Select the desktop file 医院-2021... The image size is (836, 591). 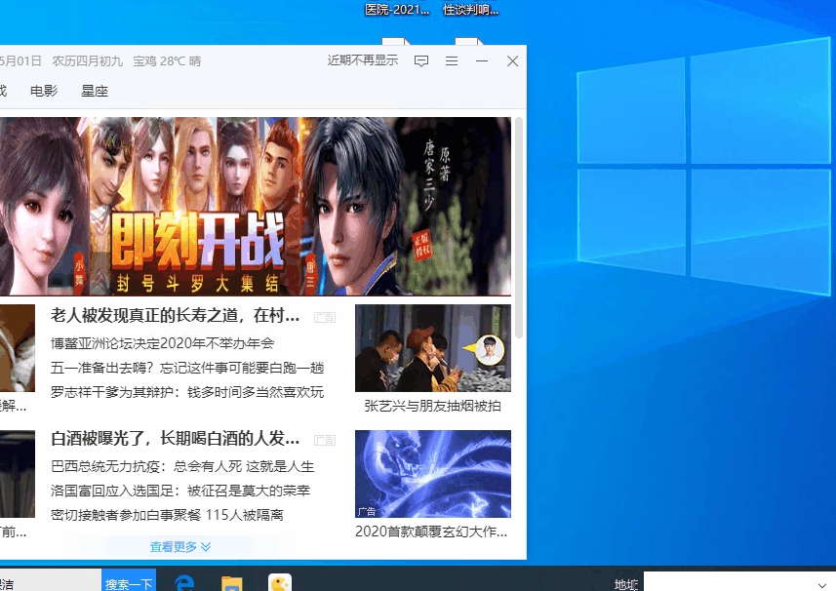(397, 9)
